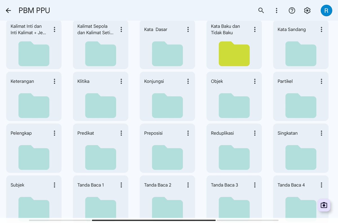Viewport: 338px width, 223px height.
Task: Open the Objek folder icon
Action: (x=234, y=105)
